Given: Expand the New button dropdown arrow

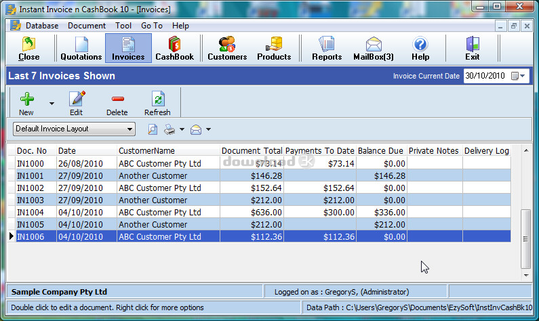Looking at the screenshot, I should (52, 104).
